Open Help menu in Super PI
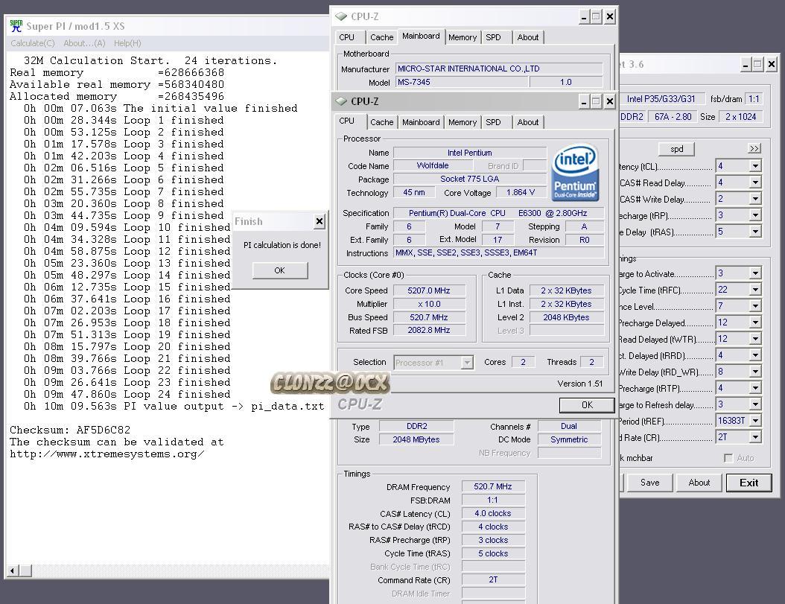Image resolution: width=785 pixels, height=604 pixels. click(x=127, y=43)
